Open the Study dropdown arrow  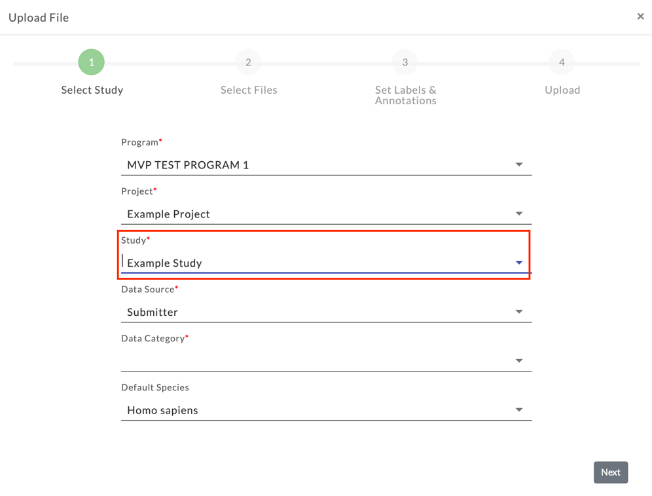518,263
